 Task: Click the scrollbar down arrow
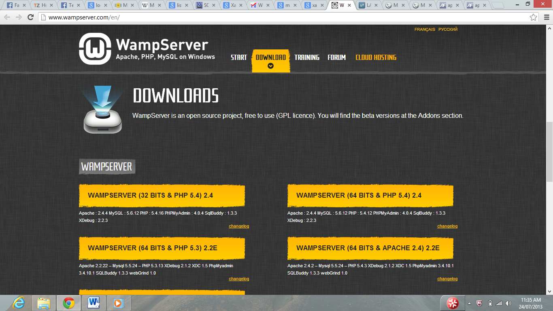coord(549,291)
